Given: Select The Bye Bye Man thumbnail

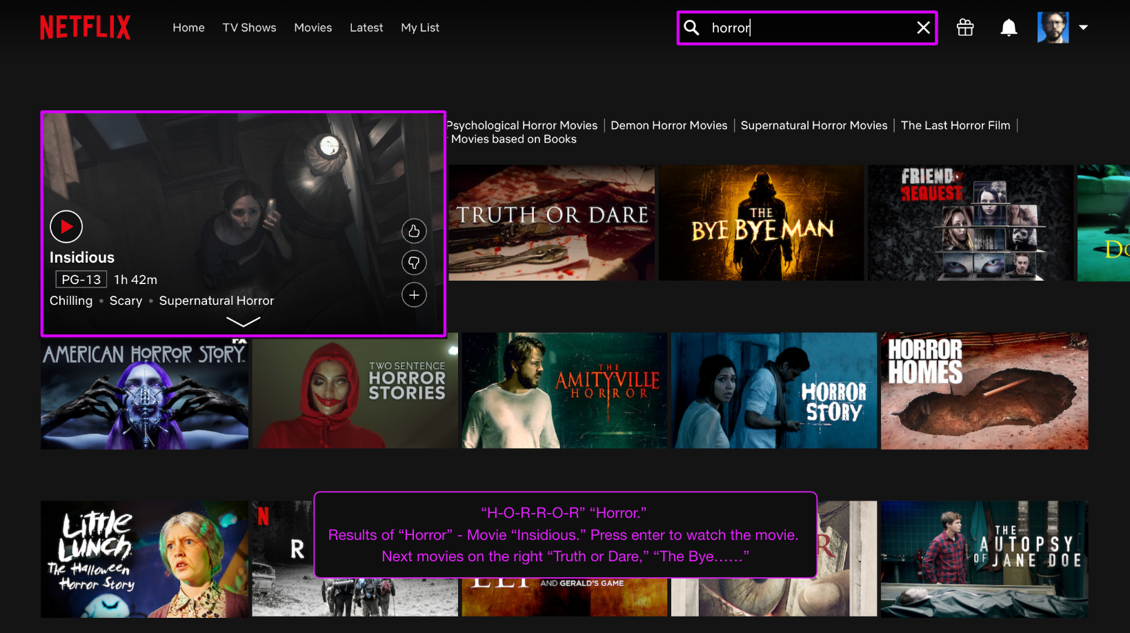Looking at the screenshot, I should click(761, 223).
